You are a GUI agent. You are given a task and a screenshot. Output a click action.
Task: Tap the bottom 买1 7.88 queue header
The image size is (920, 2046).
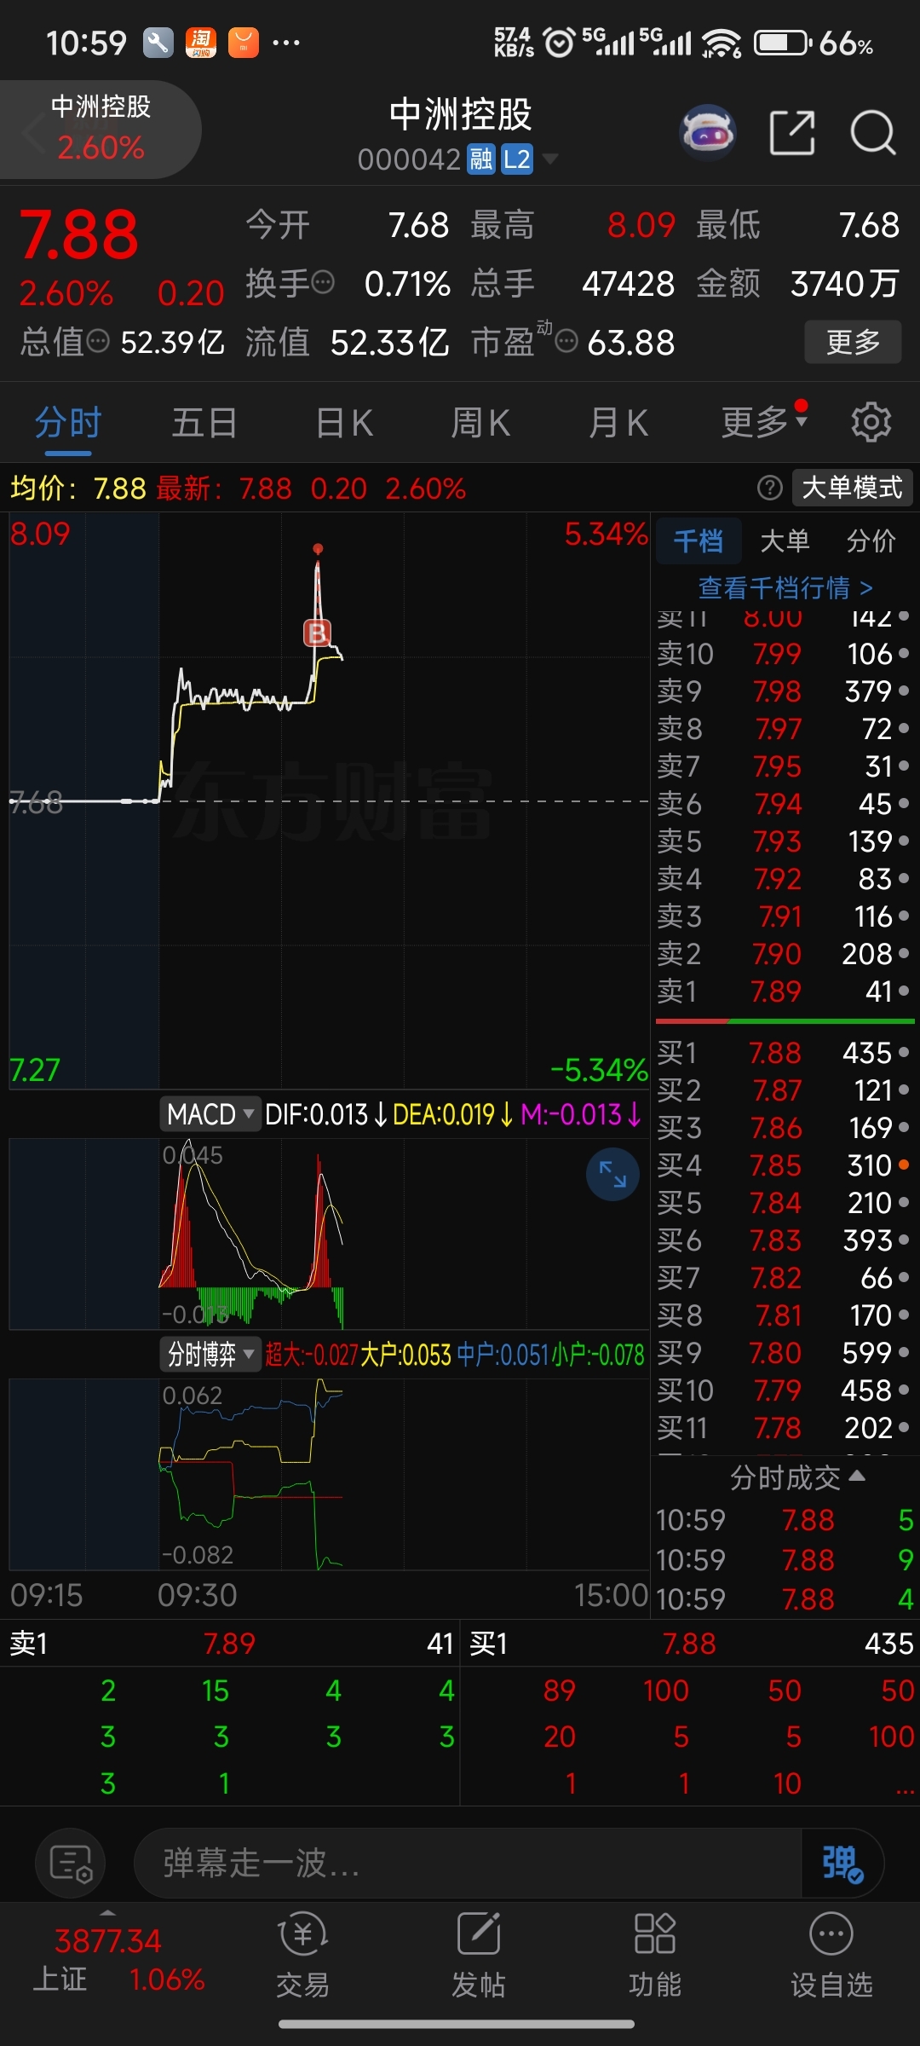point(690,1644)
